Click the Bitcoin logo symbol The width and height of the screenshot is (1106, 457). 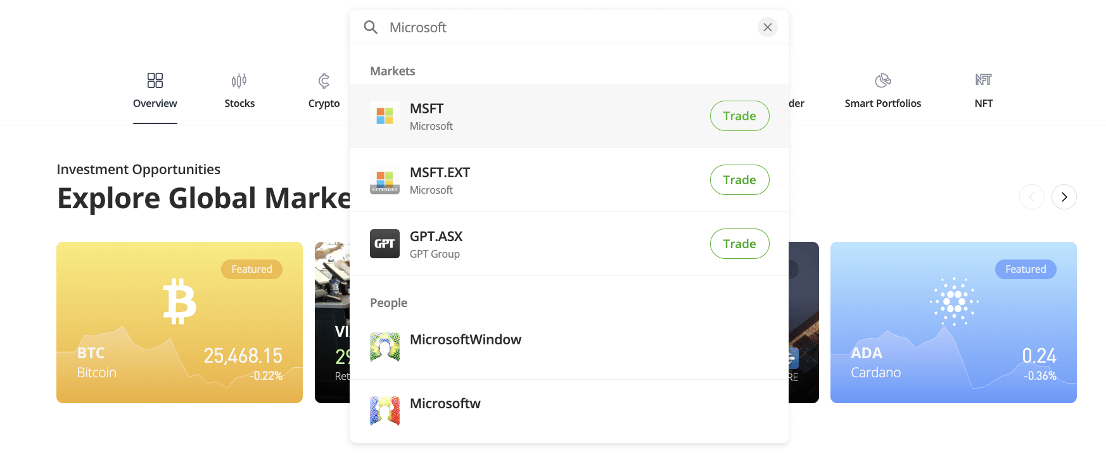(x=180, y=301)
